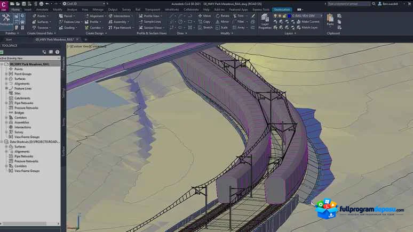Click the Civil 3D application menu logo

pyautogui.click(x=4, y=5)
